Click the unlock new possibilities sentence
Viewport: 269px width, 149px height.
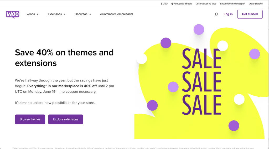click(55, 103)
